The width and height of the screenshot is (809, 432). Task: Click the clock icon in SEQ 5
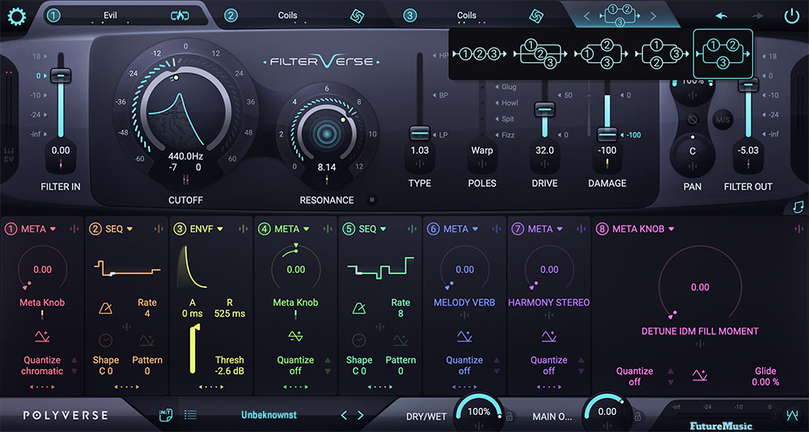click(358, 340)
